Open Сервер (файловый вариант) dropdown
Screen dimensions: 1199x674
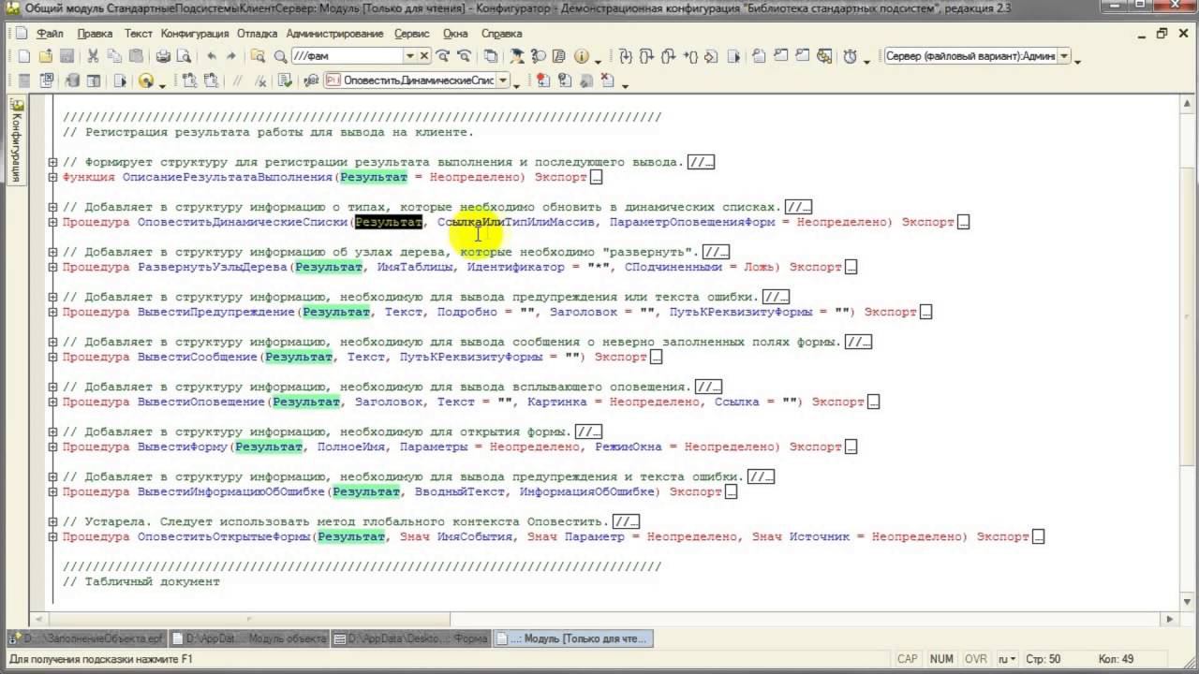click(x=1064, y=56)
